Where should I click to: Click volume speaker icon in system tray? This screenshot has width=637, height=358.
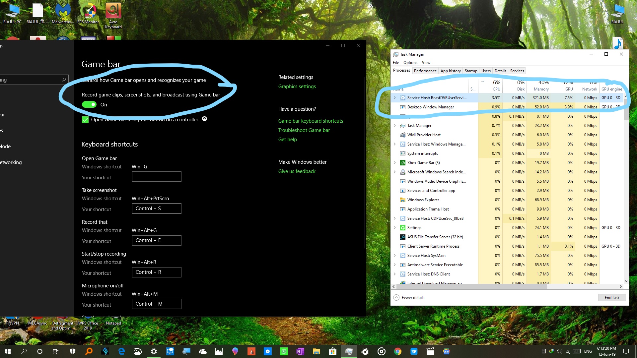559,351
